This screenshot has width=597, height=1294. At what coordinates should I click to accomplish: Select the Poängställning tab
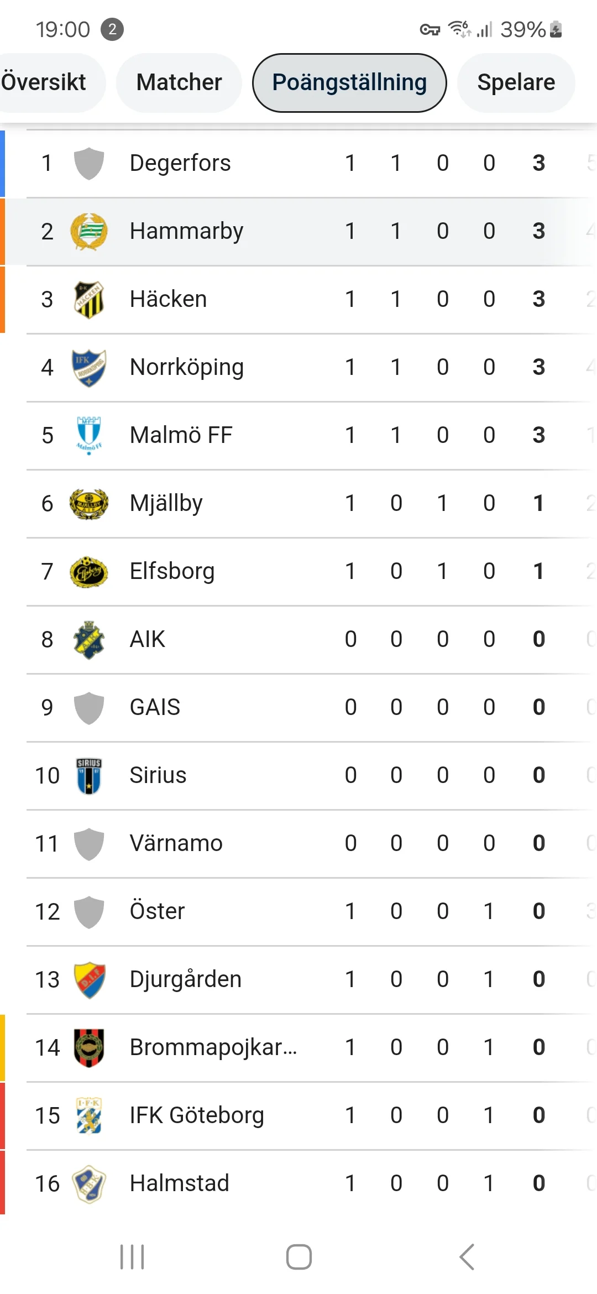click(x=349, y=83)
